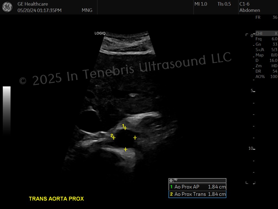
Task: Click the LOGIQ probe orientation marker
Action: point(100,33)
